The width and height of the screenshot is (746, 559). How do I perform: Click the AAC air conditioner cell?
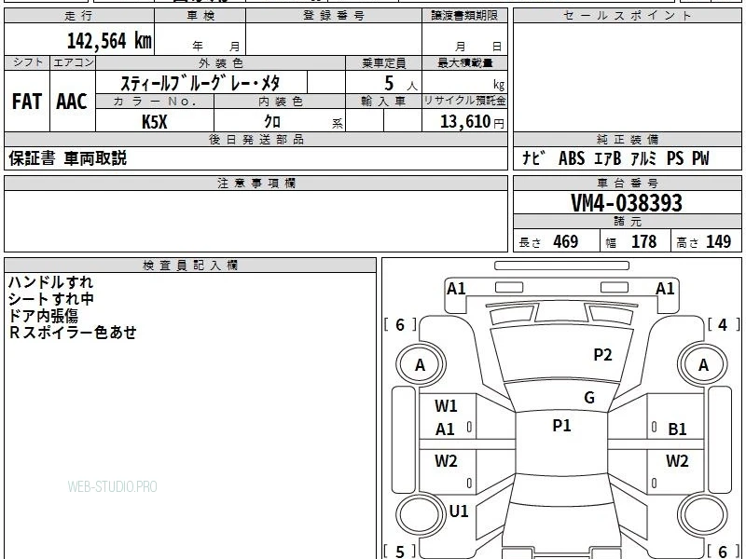tap(73, 102)
